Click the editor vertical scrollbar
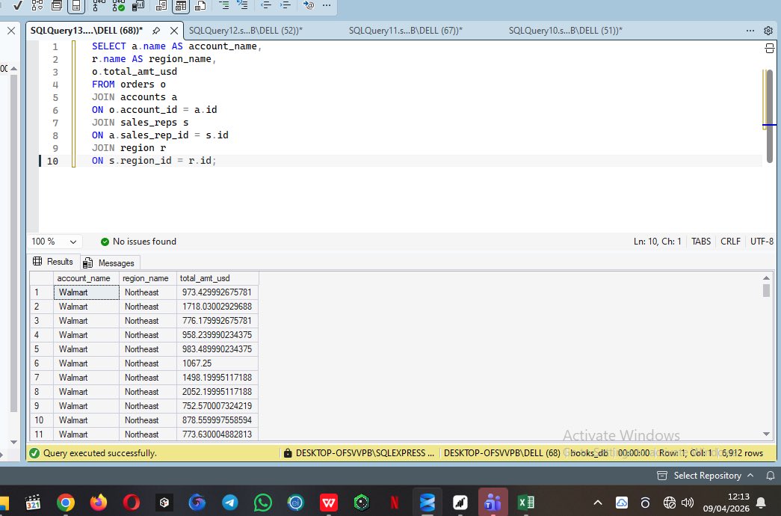 pos(770,116)
